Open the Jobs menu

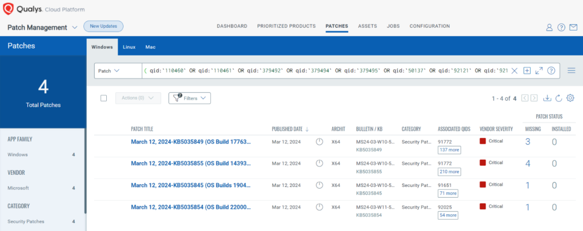(x=393, y=26)
